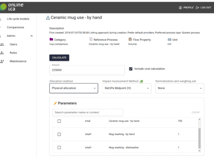
Task: Click the Amount input field
Action: tap(87, 70)
